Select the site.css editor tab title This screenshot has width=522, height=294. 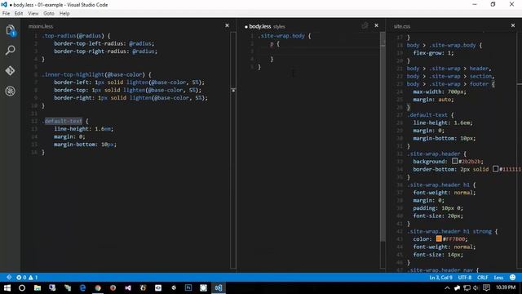coord(402,26)
